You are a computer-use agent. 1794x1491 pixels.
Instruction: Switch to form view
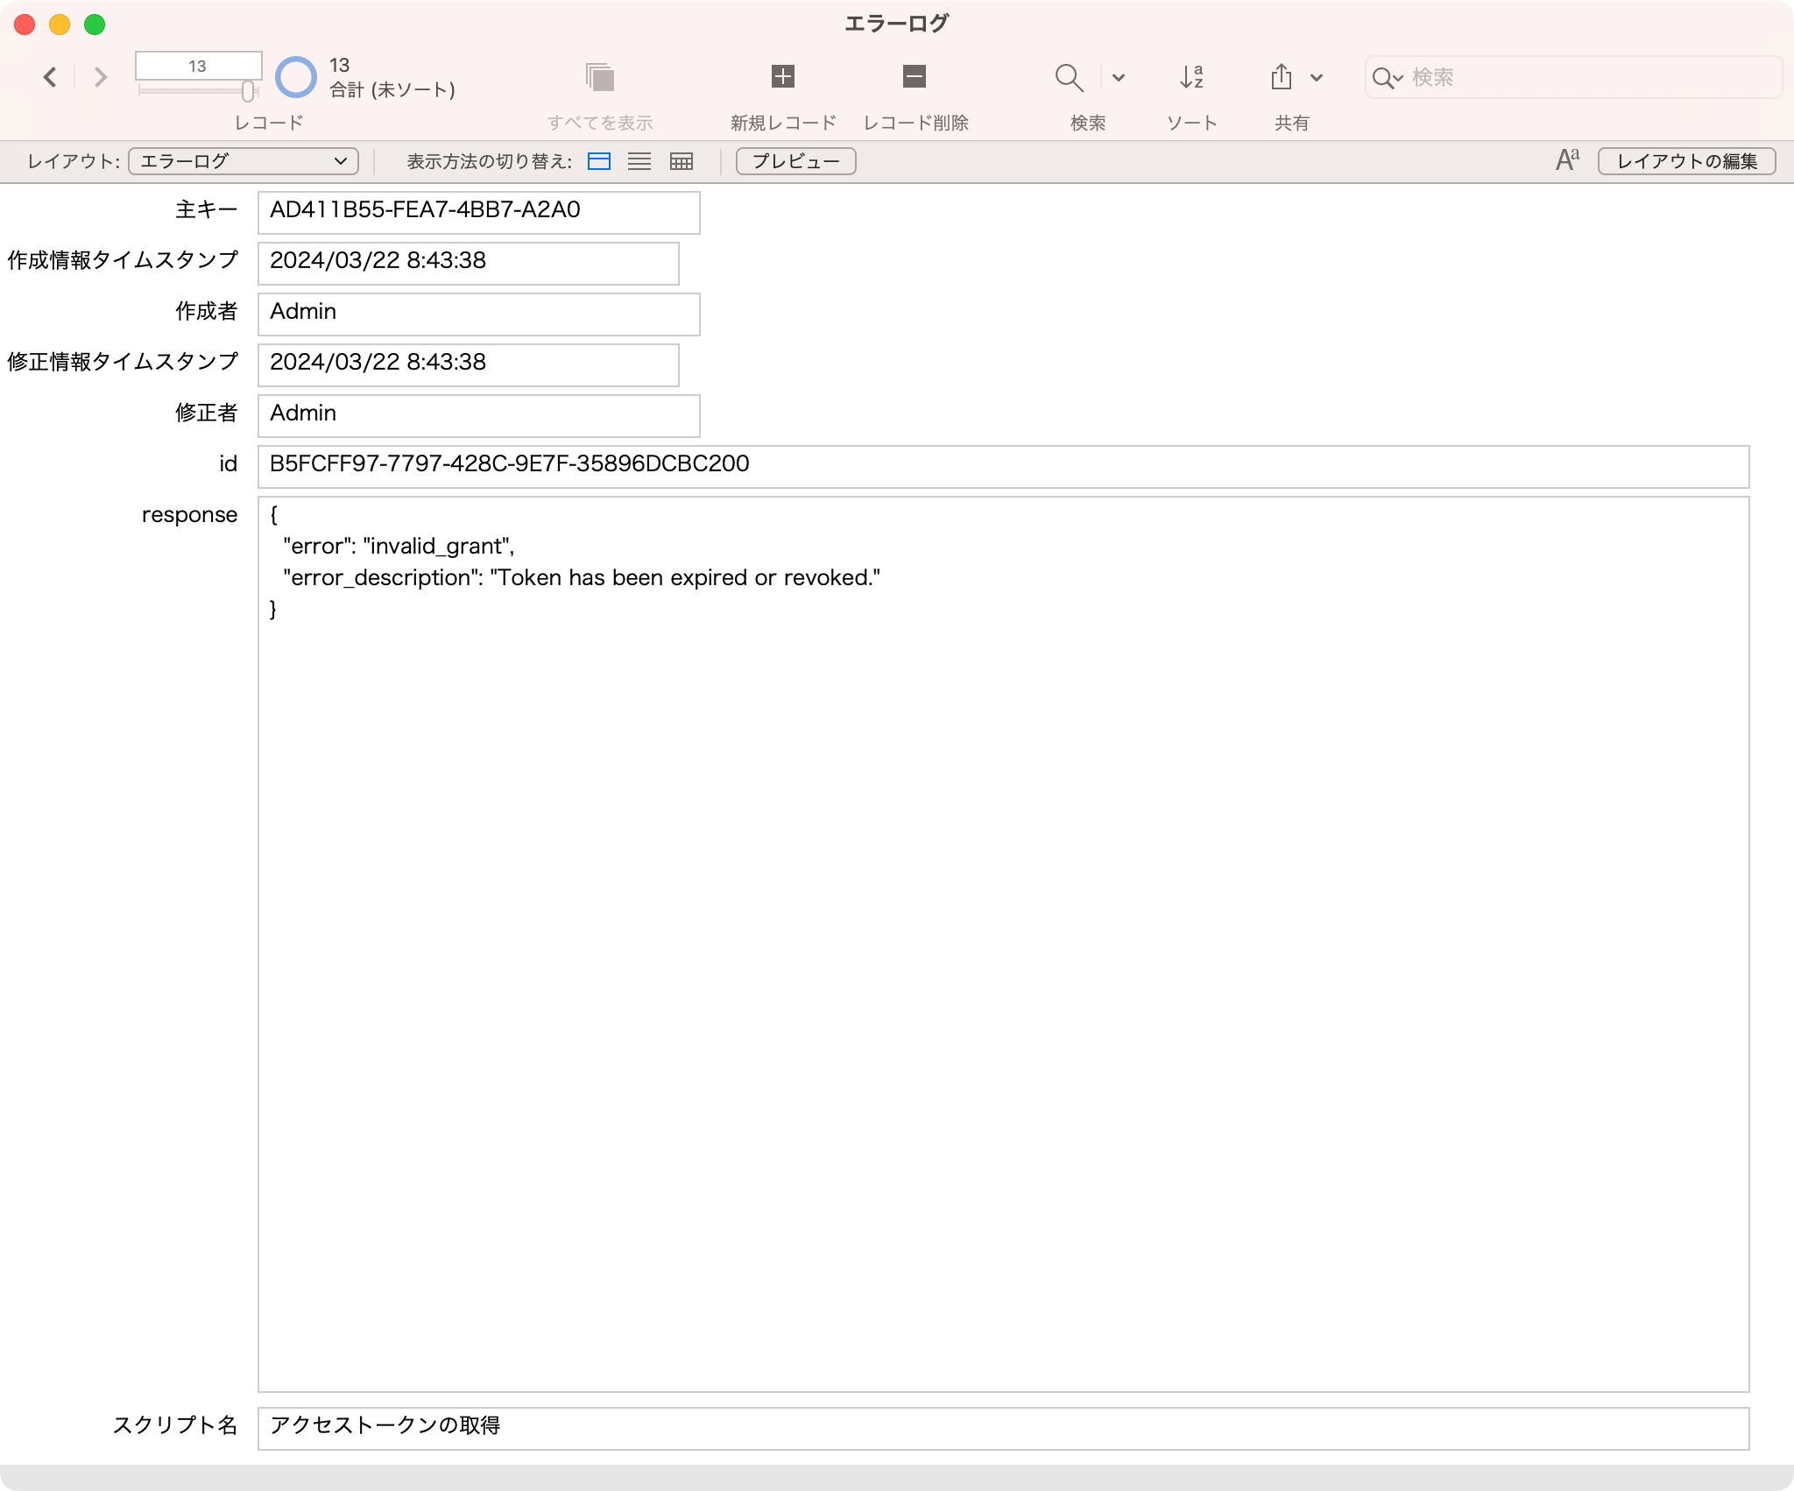pos(599,161)
